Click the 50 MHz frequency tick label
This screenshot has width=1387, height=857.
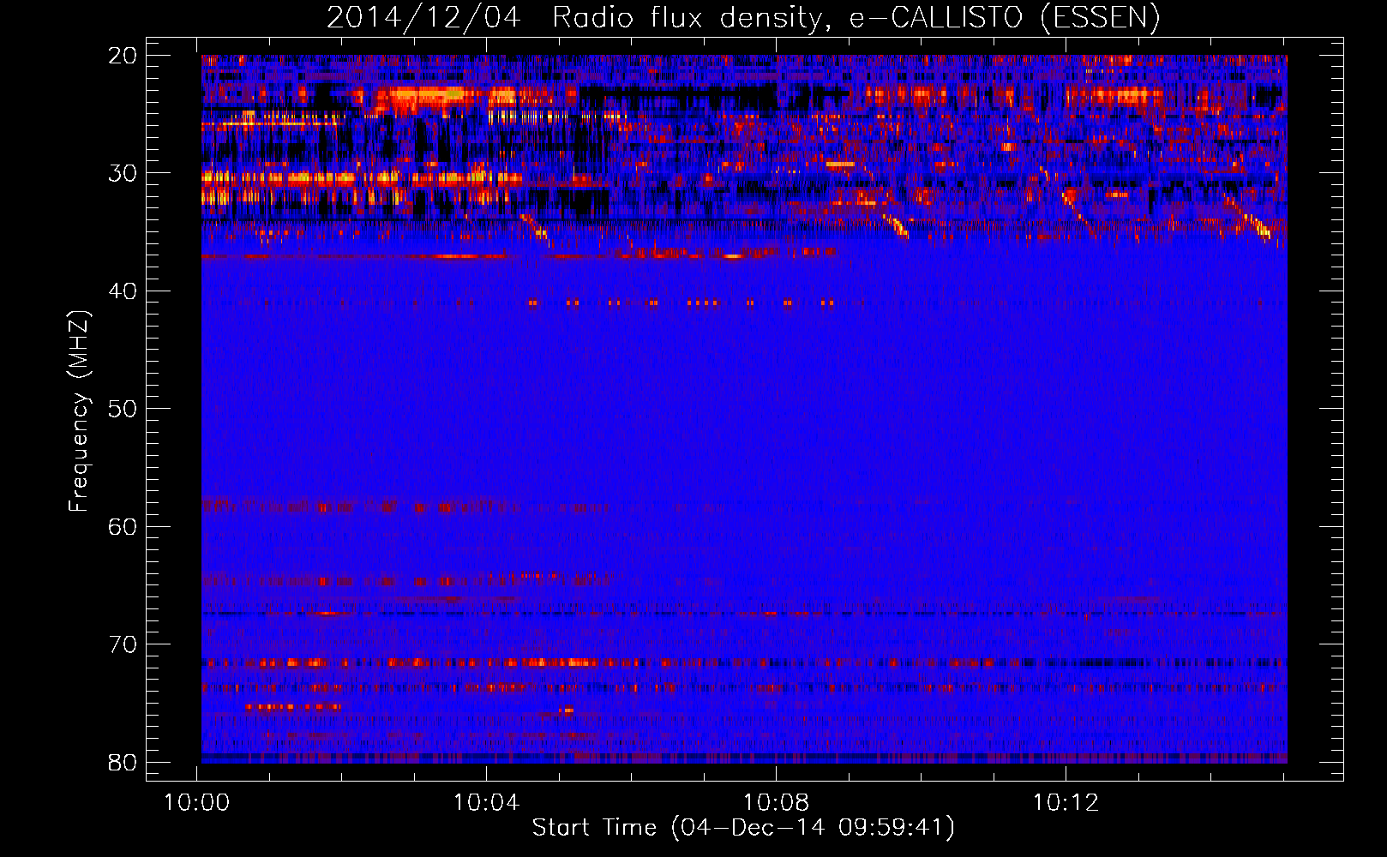123,409
